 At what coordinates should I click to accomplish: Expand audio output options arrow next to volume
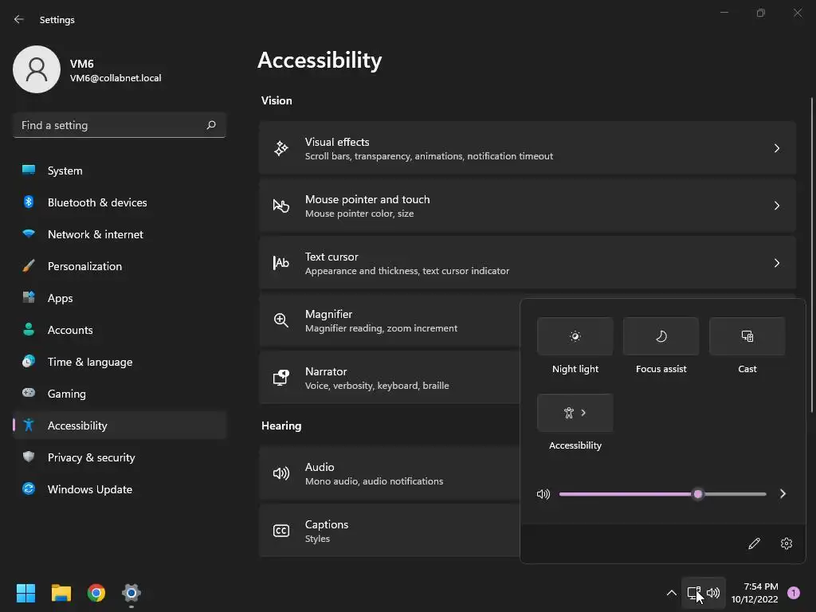783,494
